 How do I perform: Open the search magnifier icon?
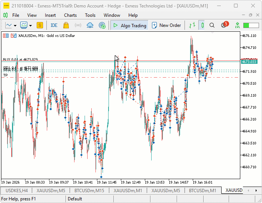coord(212,25)
